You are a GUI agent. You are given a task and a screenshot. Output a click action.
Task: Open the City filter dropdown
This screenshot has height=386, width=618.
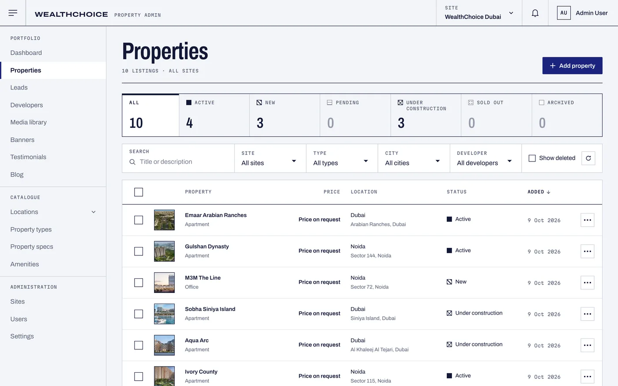click(x=414, y=158)
